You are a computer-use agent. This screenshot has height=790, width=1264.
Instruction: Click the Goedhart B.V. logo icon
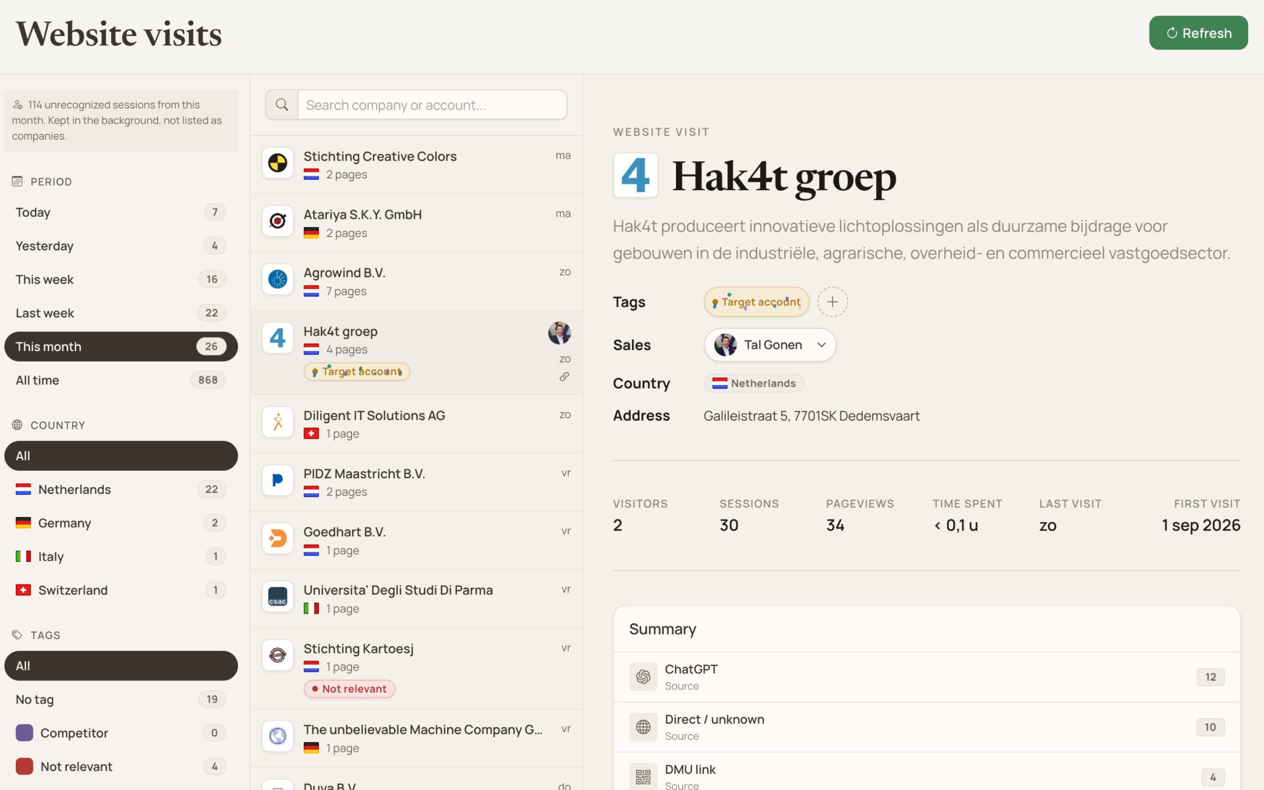[277, 539]
